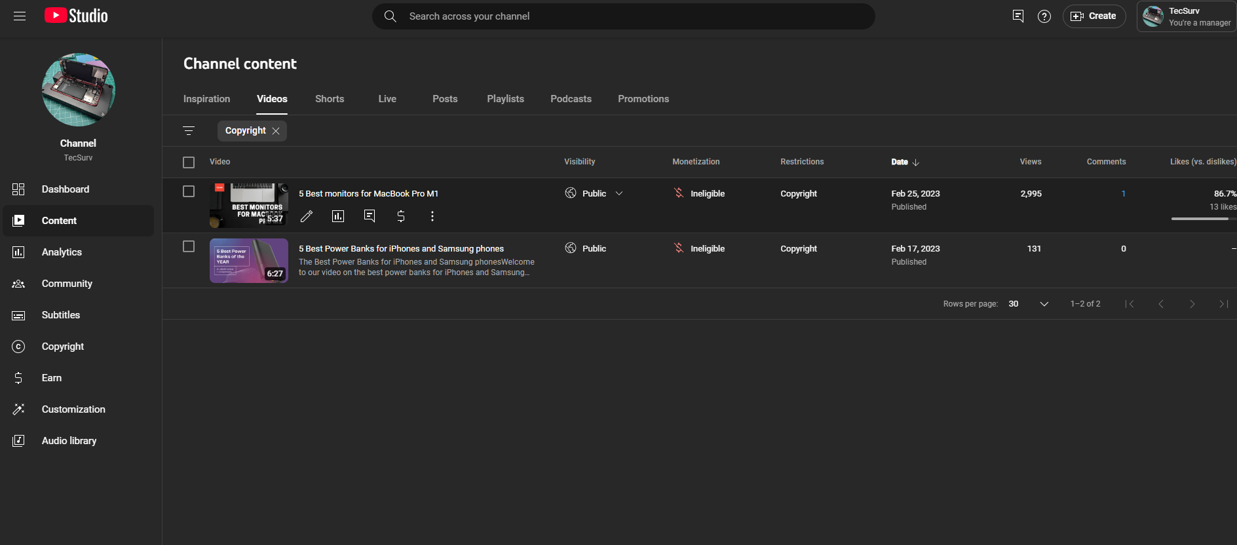1237x545 pixels.
Task: Open Customization in the sidebar
Action: pyautogui.click(x=79, y=409)
